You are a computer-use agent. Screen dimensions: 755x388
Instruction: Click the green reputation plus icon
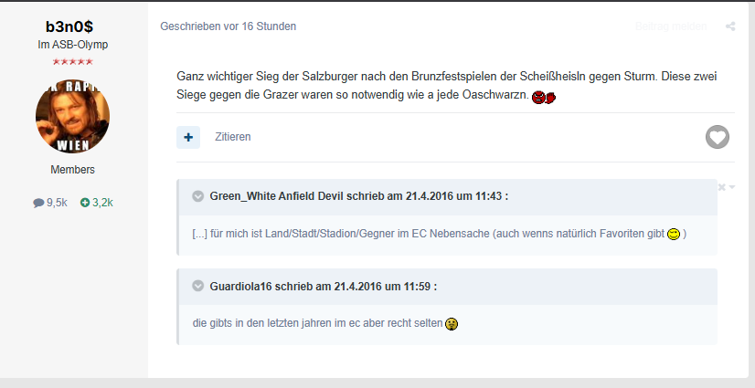[x=85, y=203]
